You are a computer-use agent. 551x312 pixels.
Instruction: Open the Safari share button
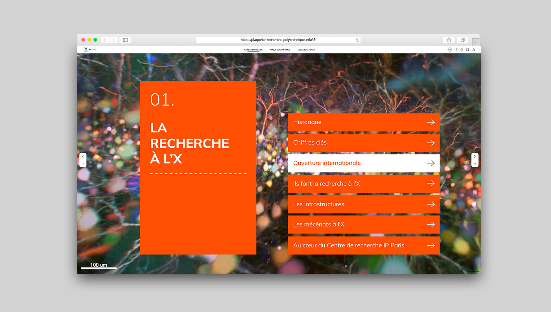(449, 40)
